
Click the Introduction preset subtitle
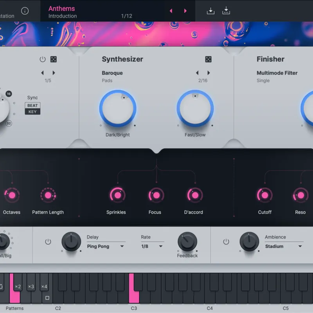63,16
